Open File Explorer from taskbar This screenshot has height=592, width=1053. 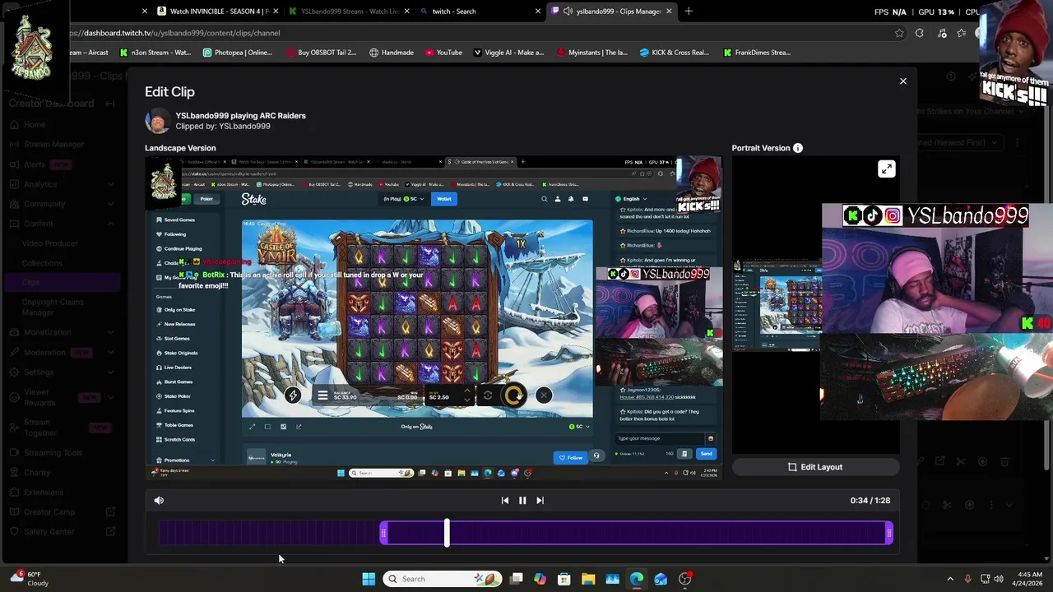point(588,579)
